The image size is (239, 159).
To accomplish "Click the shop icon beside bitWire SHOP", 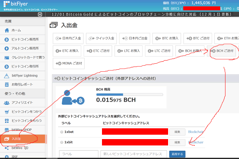I will (x=7, y=130).
